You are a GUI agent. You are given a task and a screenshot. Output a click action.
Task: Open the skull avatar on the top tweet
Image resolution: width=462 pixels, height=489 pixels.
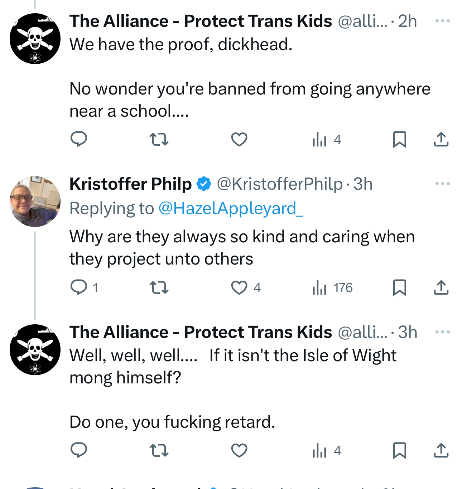pos(35,39)
